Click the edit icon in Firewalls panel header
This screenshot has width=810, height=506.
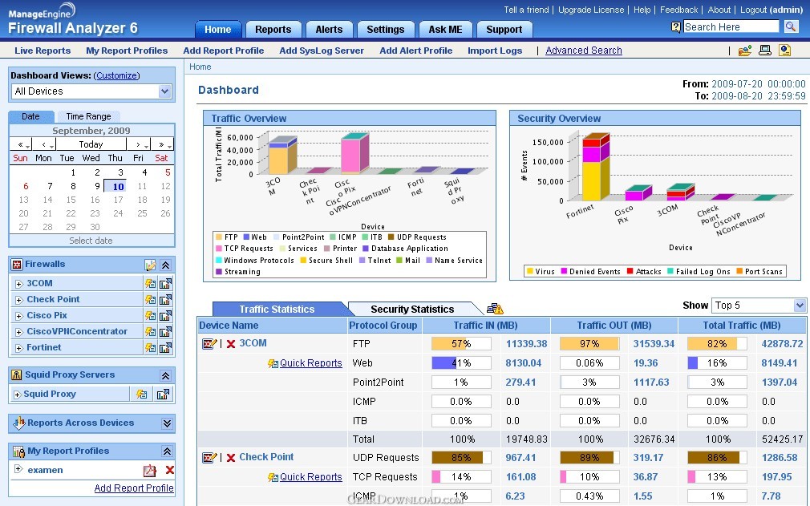point(150,265)
